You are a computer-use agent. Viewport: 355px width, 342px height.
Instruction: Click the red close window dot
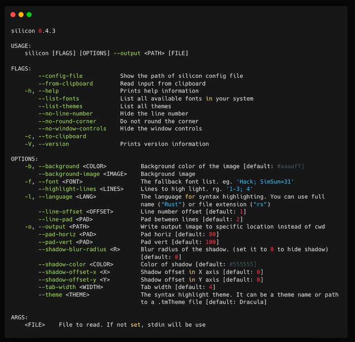[13, 15]
